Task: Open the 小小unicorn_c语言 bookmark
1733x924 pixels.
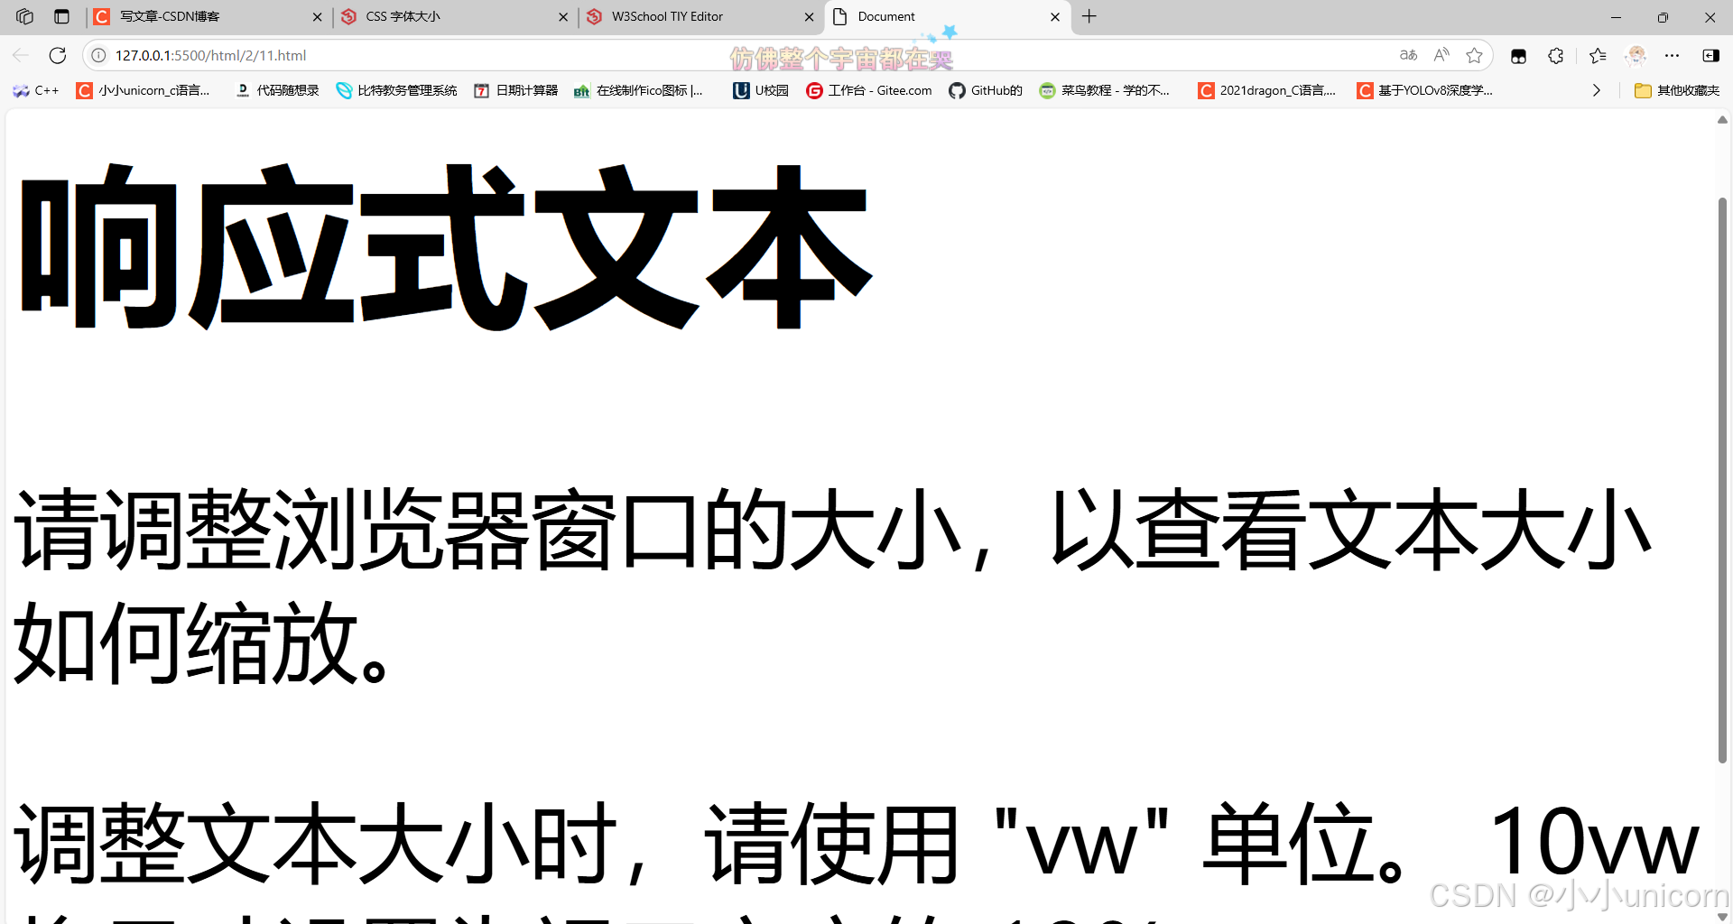Action: click(x=144, y=90)
